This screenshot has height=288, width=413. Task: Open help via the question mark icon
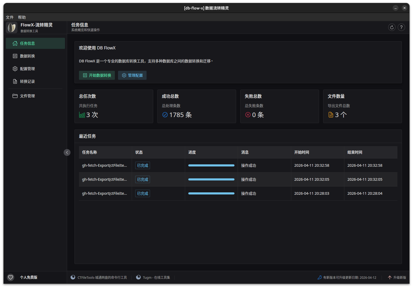coord(401,27)
